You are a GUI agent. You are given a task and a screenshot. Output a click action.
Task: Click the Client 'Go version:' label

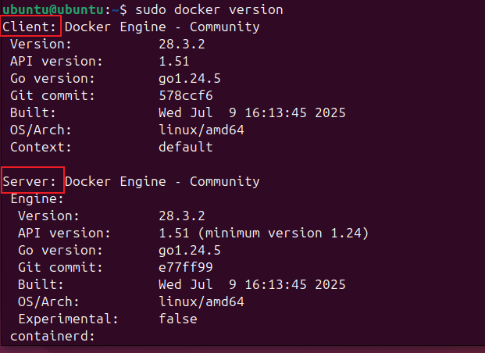click(52, 79)
